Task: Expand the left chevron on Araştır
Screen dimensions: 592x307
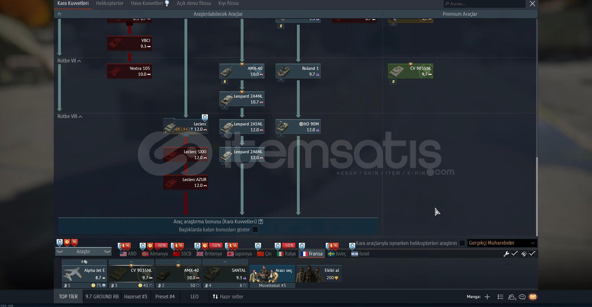Action: [x=60, y=252]
